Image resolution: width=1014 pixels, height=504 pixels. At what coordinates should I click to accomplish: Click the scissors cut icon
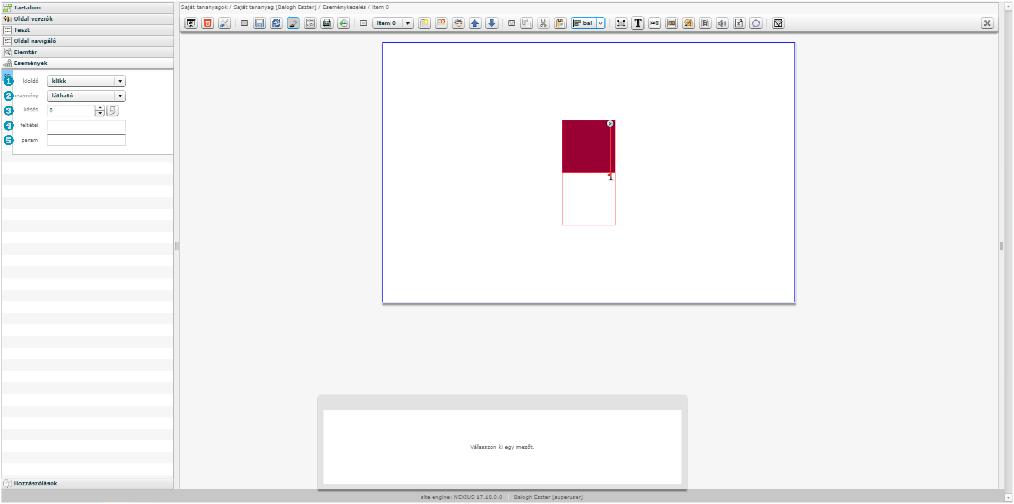click(x=543, y=23)
